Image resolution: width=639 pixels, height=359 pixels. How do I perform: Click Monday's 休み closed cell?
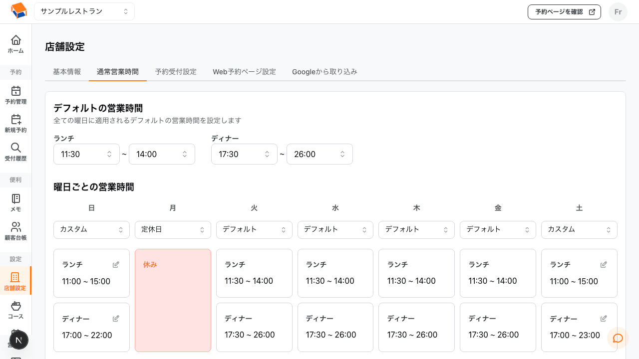click(173, 299)
